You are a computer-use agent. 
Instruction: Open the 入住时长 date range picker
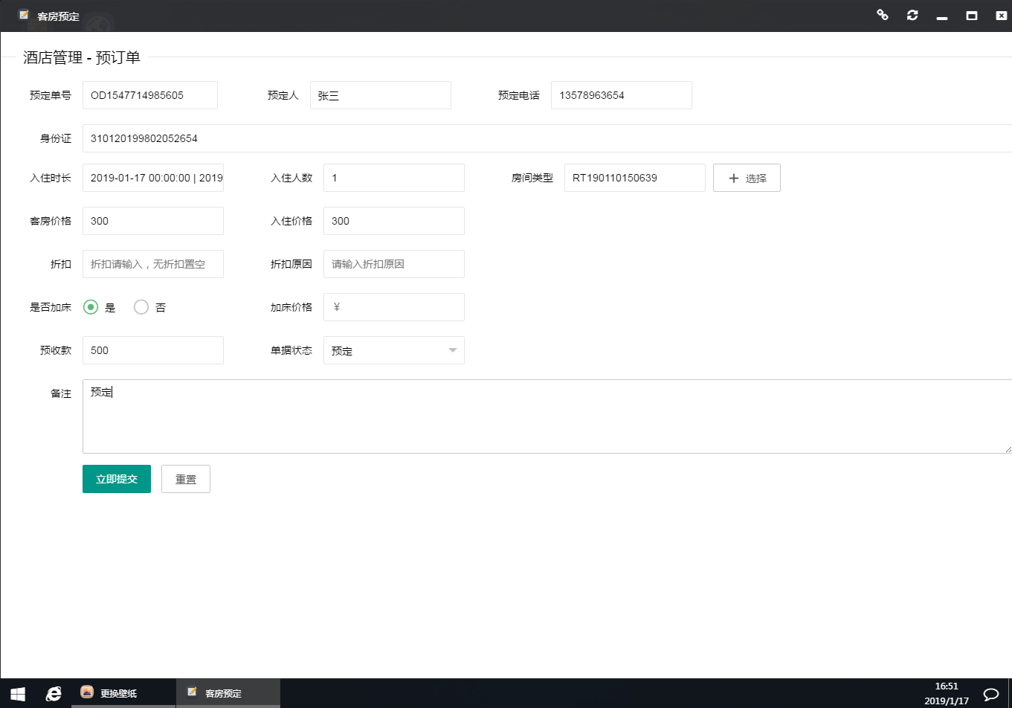[152, 178]
